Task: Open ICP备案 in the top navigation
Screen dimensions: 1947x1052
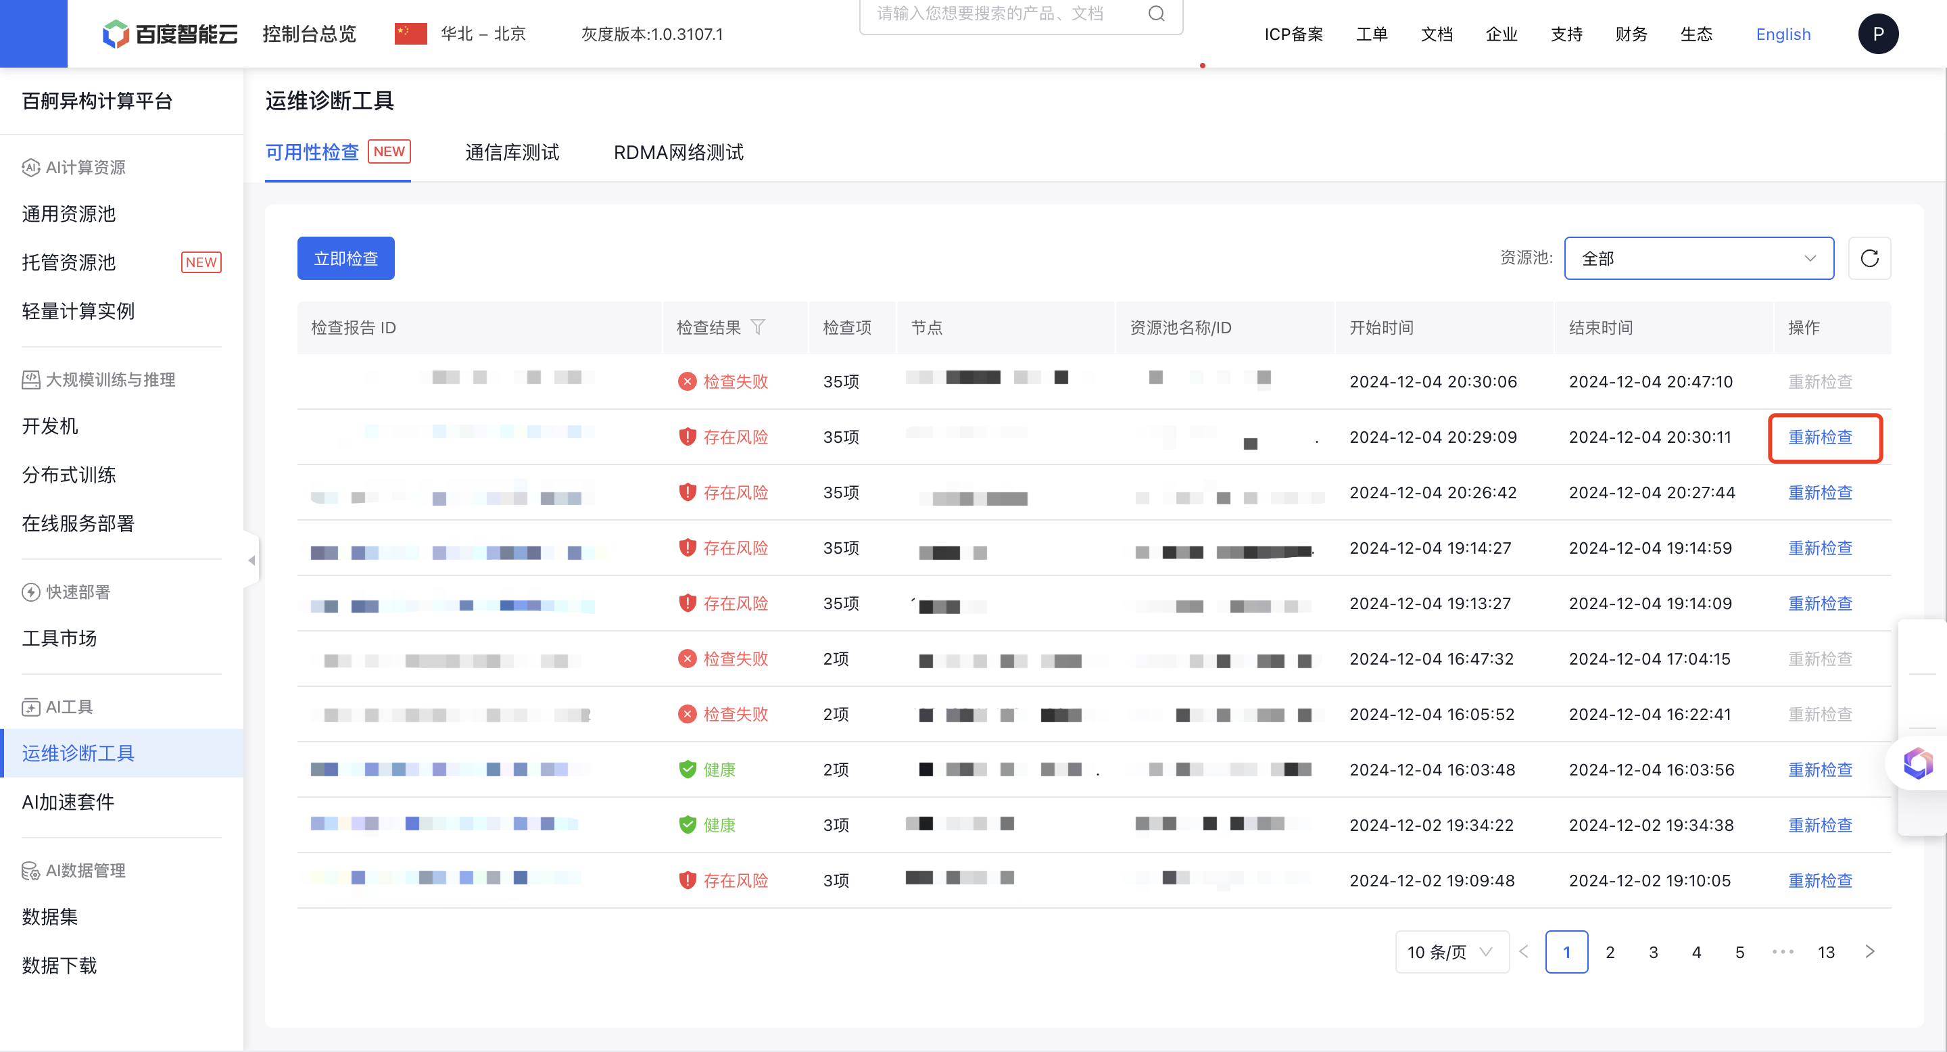Action: [1294, 34]
